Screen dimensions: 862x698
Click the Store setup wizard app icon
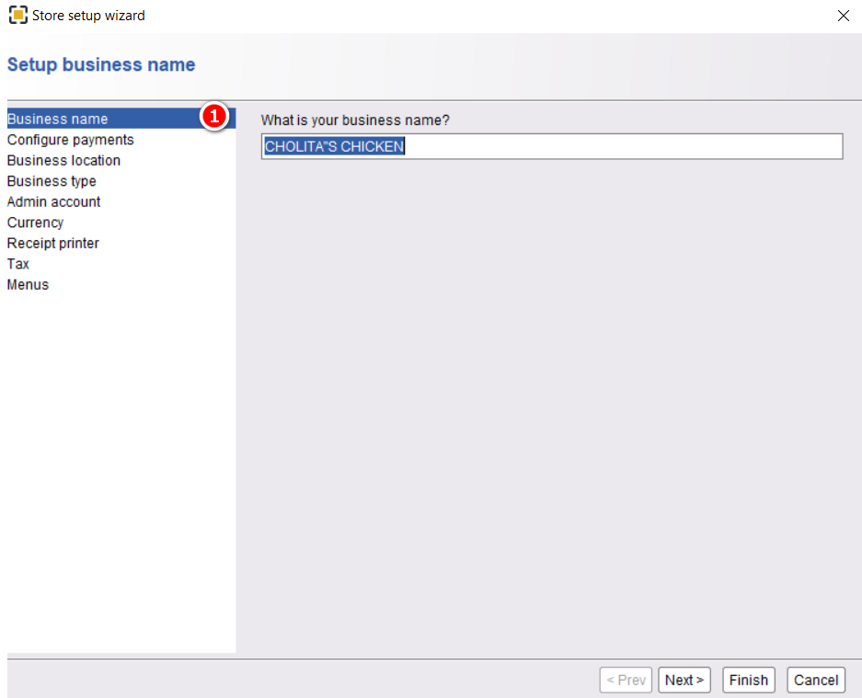pyautogui.click(x=18, y=15)
